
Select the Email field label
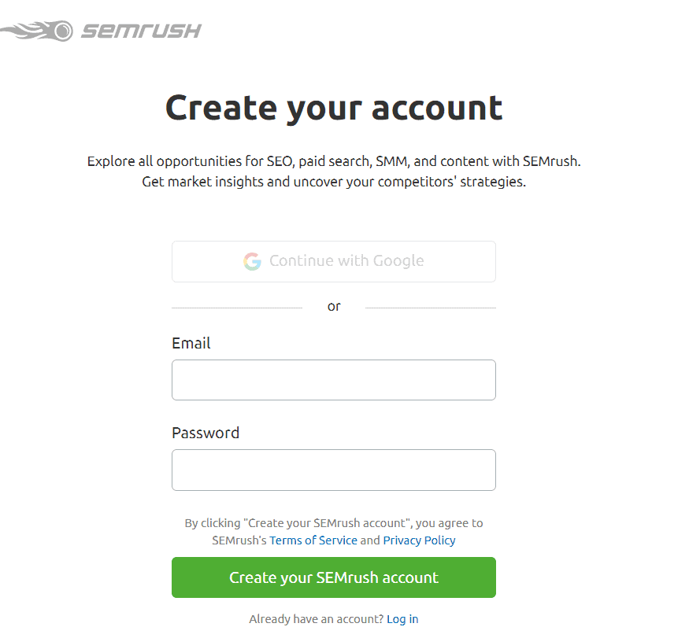point(191,343)
